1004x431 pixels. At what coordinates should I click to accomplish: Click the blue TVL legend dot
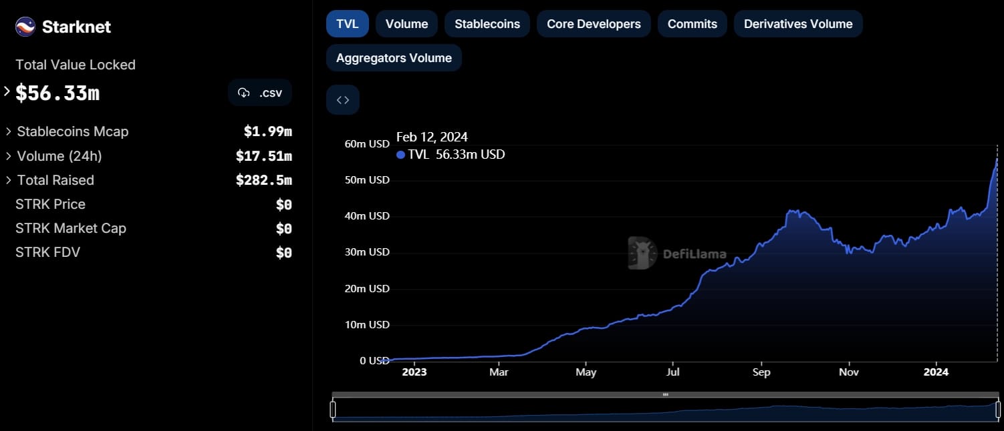tap(400, 155)
